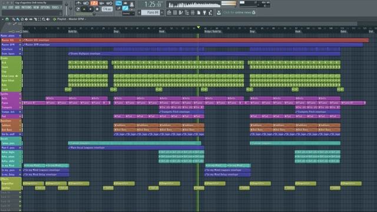The width and height of the screenshot is (377, 212).
Task: Toggle Pattern/Song mode switch
Action: pyautogui.click(x=78, y=9)
